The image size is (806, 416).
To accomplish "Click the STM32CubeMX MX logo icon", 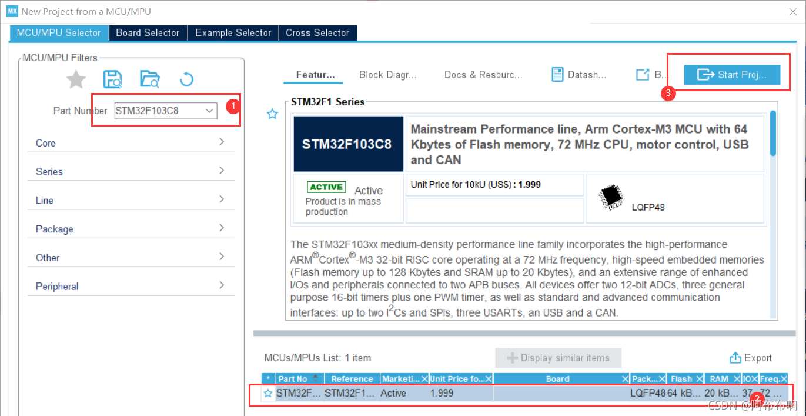I will pyautogui.click(x=12, y=11).
